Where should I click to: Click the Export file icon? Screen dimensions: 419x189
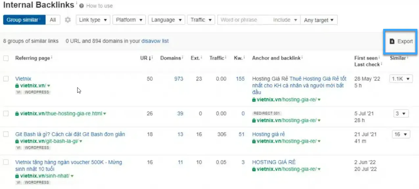pyautogui.click(x=392, y=41)
